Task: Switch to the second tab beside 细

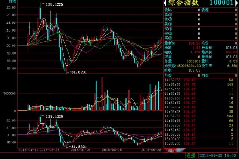Action: [x=178, y=150]
